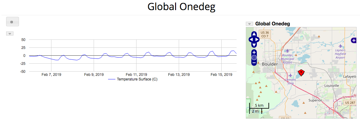Click the red location marker on map

coord(301,73)
